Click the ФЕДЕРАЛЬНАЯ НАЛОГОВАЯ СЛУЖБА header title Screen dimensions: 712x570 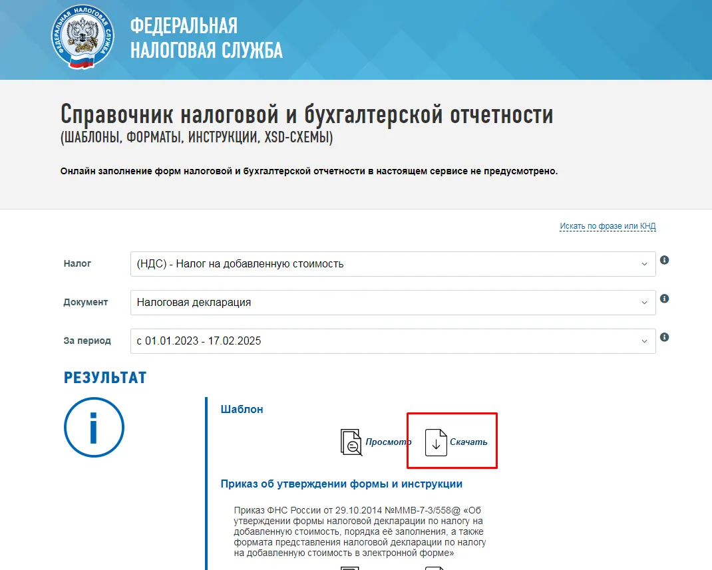pyautogui.click(x=206, y=38)
